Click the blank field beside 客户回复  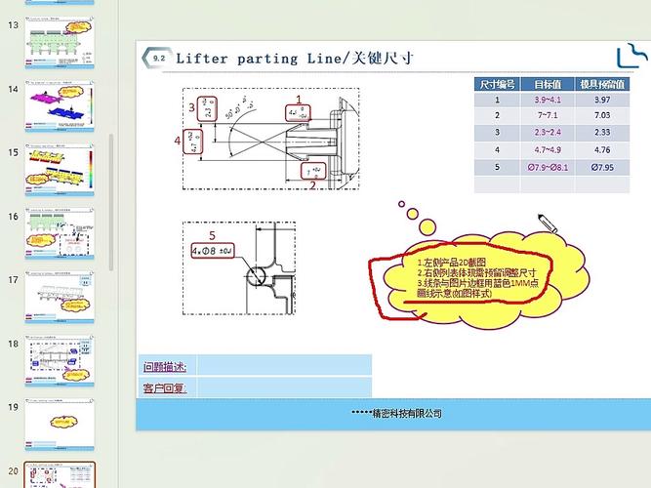[284, 387]
